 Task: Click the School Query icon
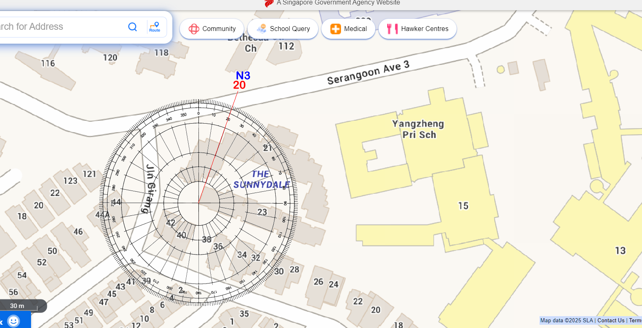click(261, 29)
